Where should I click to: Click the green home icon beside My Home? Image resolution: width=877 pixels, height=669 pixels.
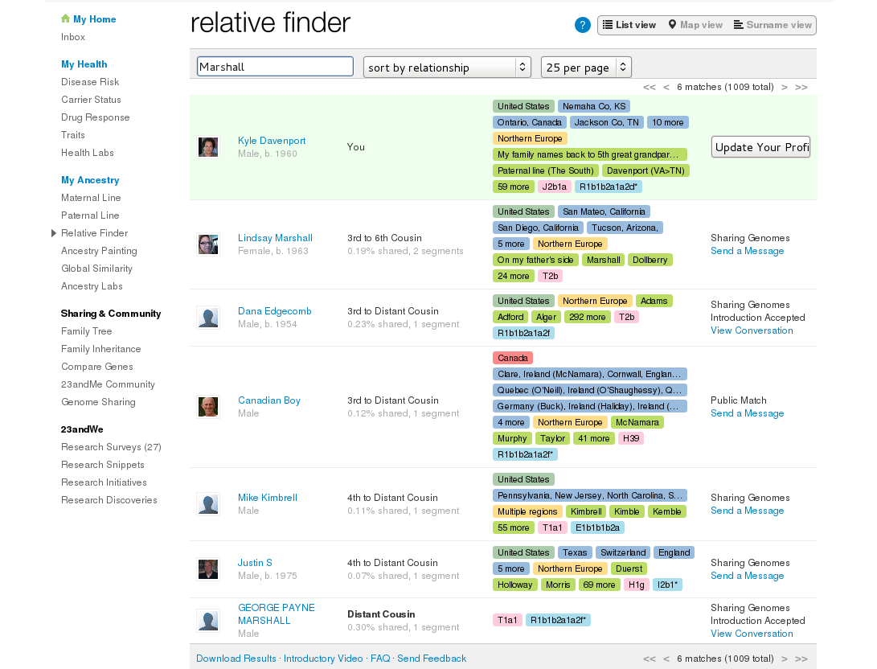coord(65,18)
